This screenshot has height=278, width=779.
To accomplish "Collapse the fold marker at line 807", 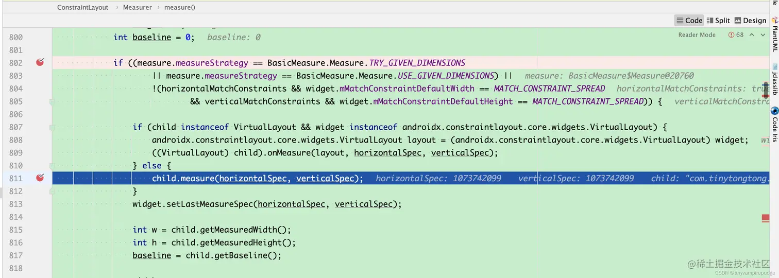I will click(x=52, y=127).
